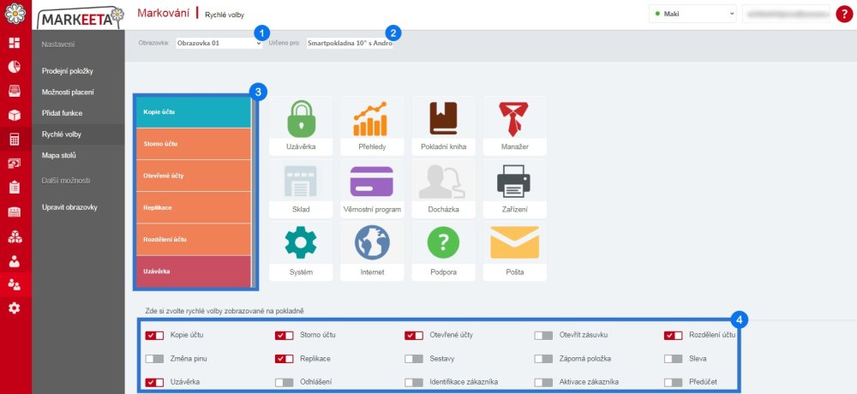Open the Maki store dropdown
857x394 pixels.
[693, 15]
